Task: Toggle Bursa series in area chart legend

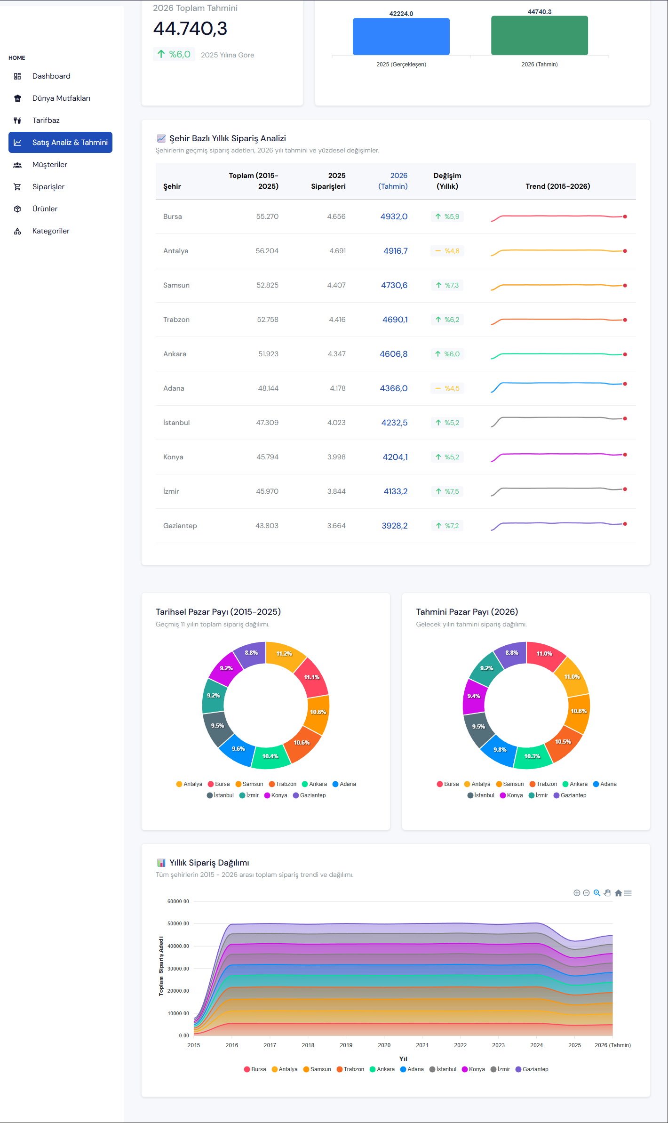Action: pyautogui.click(x=255, y=1069)
